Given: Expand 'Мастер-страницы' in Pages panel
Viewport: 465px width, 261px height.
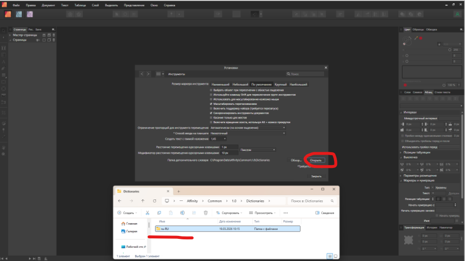Looking at the screenshot, I should click(x=10, y=35).
